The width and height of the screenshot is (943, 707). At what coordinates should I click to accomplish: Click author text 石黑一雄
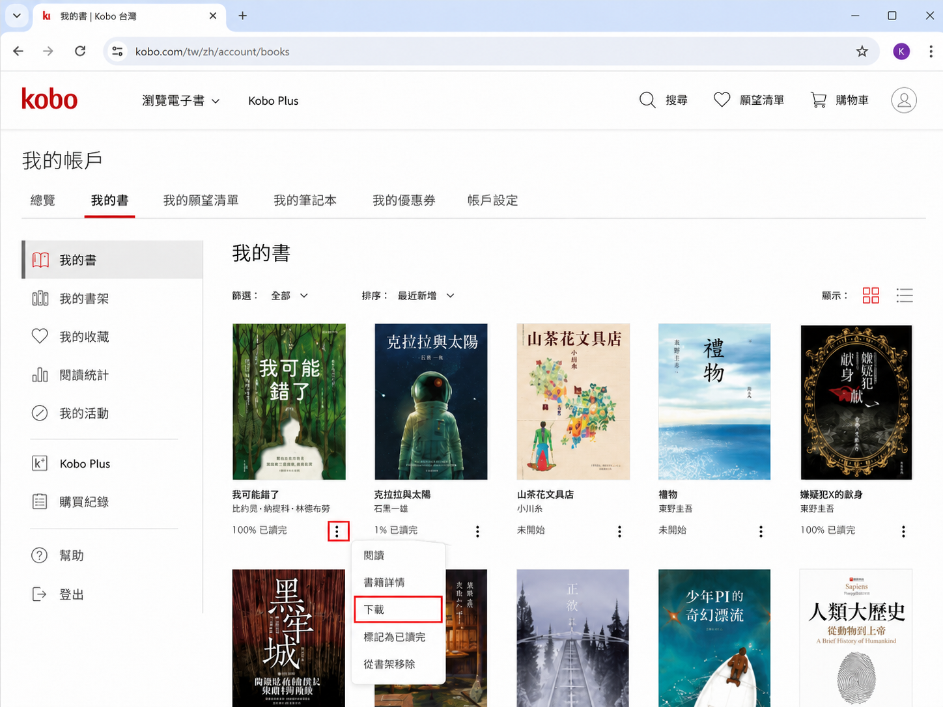click(x=391, y=508)
